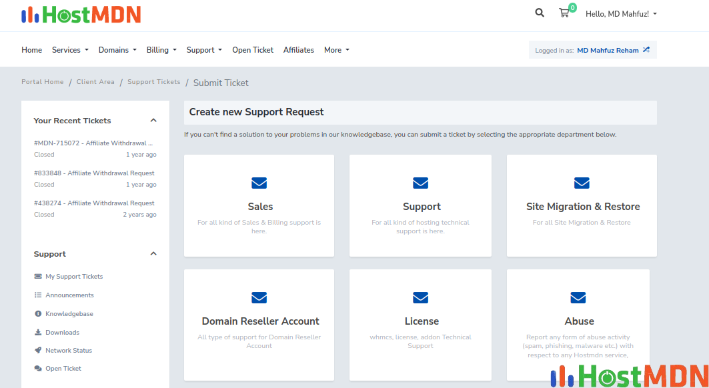Click the cart item count badge
709x388 pixels.
572,8
